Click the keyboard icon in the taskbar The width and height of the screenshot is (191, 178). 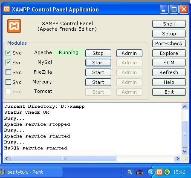click(140, 172)
